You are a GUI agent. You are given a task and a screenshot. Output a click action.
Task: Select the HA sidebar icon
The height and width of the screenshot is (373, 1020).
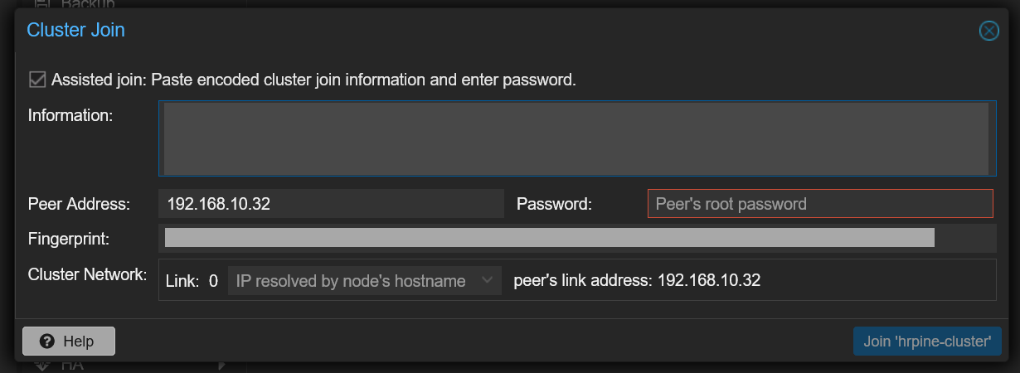pos(42,366)
